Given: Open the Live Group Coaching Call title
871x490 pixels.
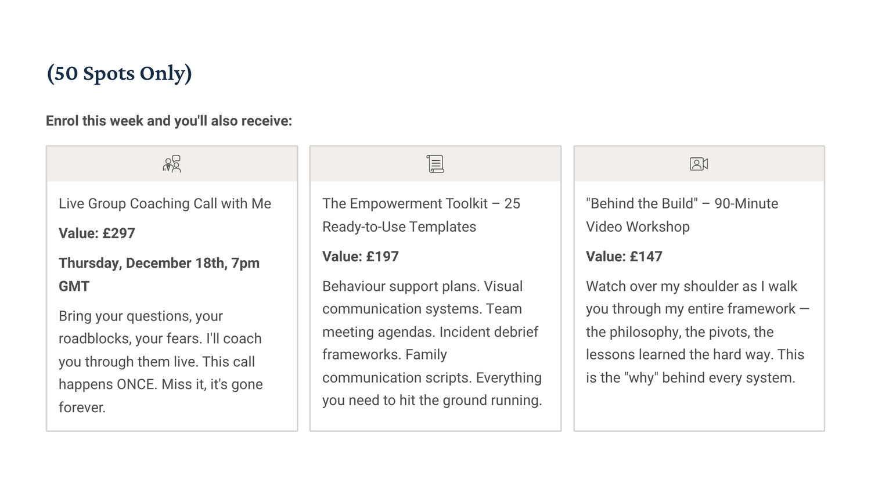Looking at the screenshot, I should (x=165, y=204).
